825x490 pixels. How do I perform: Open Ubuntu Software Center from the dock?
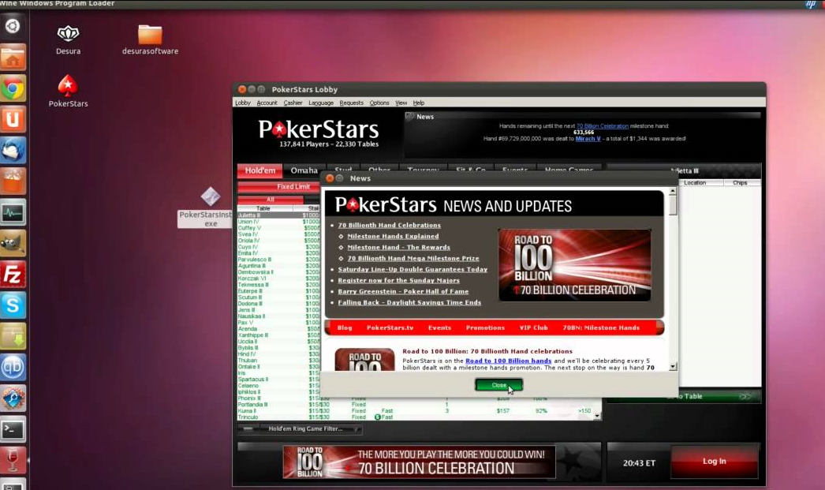13,181
